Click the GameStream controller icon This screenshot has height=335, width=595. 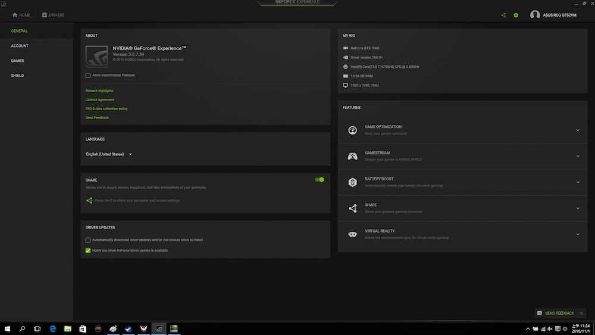[x=352, y=156]
